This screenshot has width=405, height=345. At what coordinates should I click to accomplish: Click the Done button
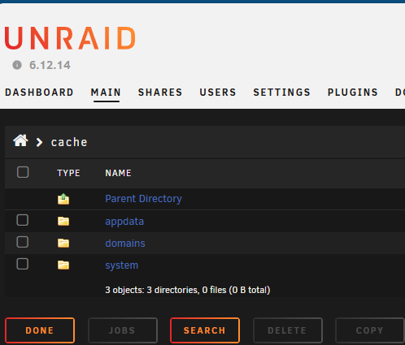coord(40,330)
